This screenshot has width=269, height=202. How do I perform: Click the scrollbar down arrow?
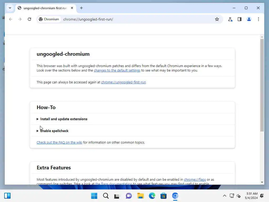(x=262, y=182)
